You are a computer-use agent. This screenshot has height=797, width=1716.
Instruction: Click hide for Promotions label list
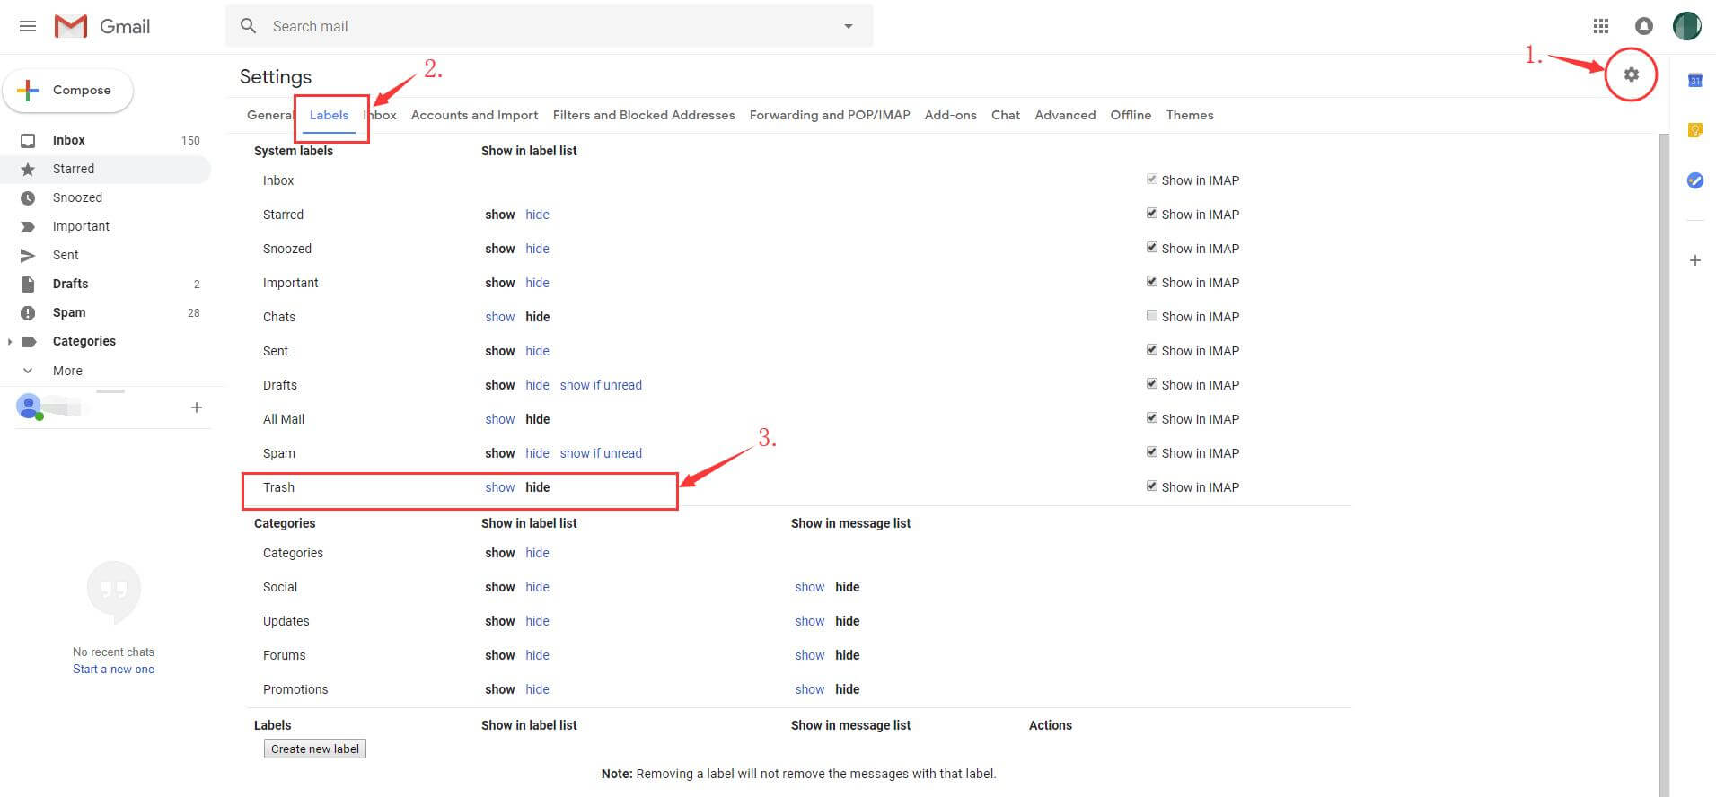pyautogui.click(x=537, y=689)
